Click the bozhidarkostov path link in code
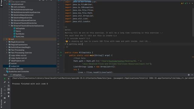This screenshot has height=109, width=194. click(117, 61)
